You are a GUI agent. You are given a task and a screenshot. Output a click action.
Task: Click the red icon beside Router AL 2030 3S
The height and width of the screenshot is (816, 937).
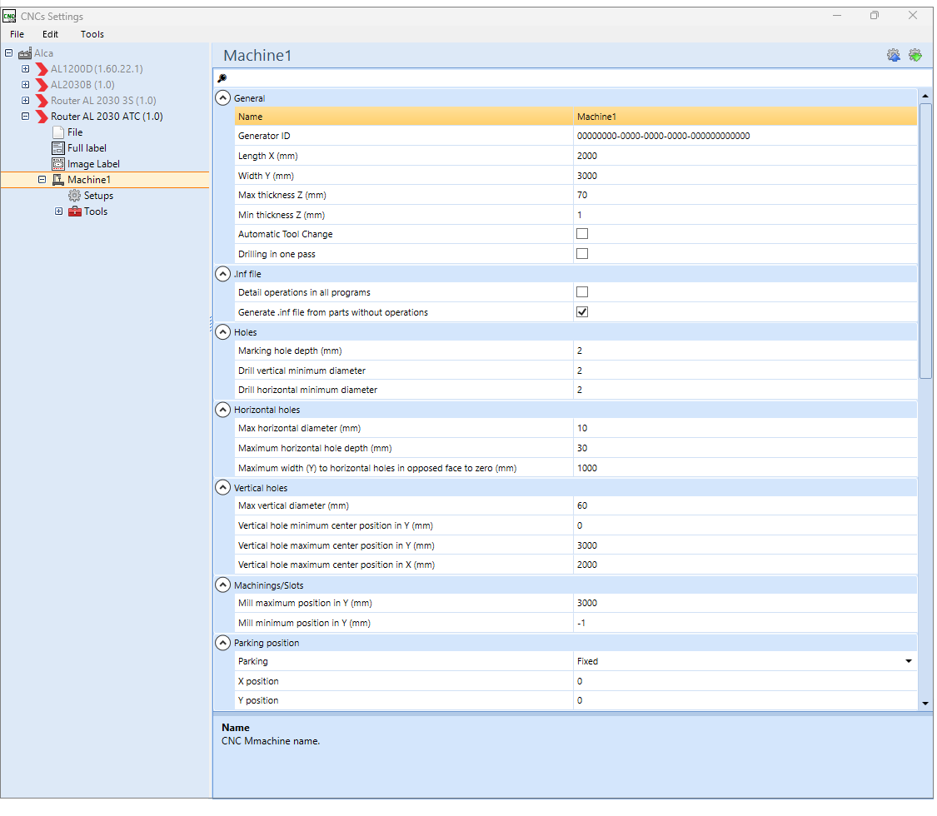tap(42, 101)
